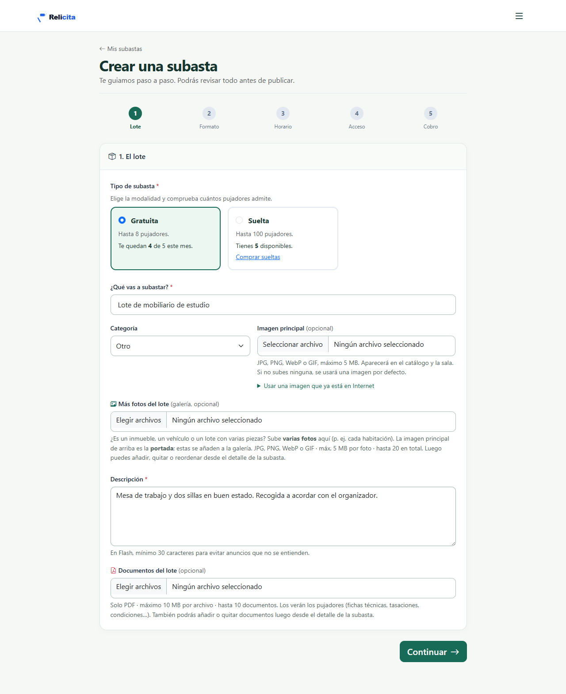This screenshot has width=566, height=694.
Task: Select the Suelta radio button
Action: [239, 220]
